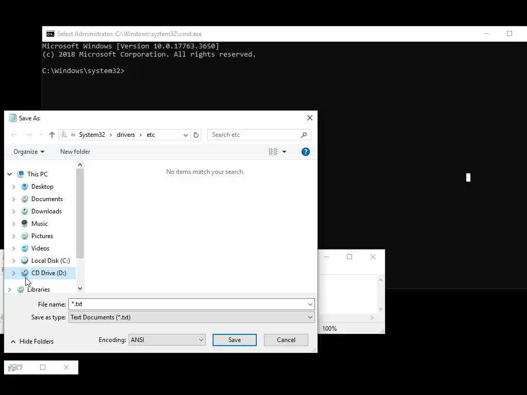Viewport: 527px width, 395px height.
Task: Click System32 in the breadcrumb path
Action: tap(92, 135)
